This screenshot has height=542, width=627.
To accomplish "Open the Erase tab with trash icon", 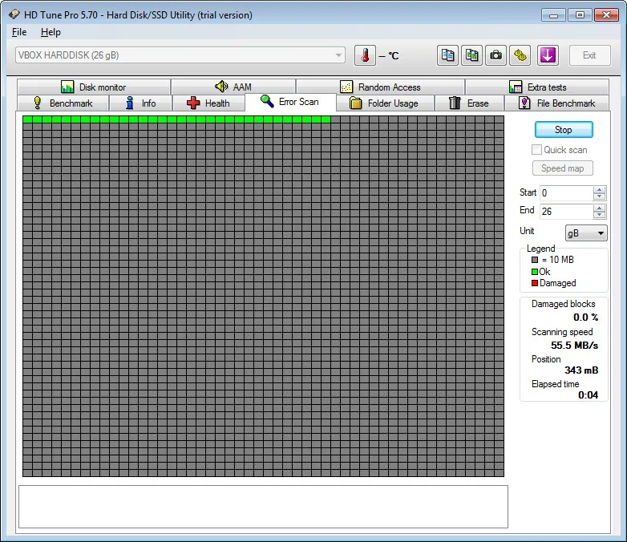I will pyautogui.click(x=469, y=103).
